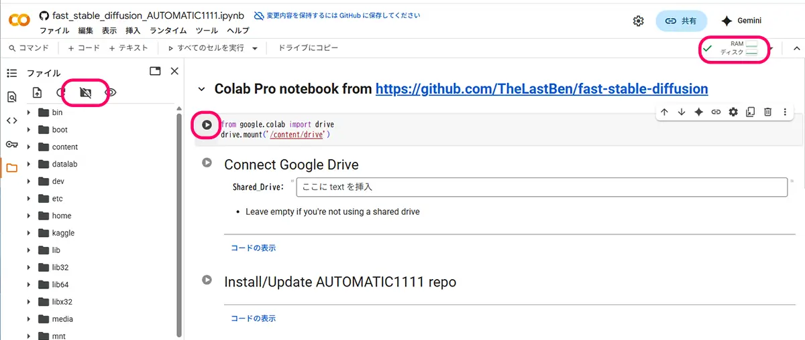Select the home folder row
Image resolution: width=805 pixels, height=340 pixels.
[x=101, y=216]
